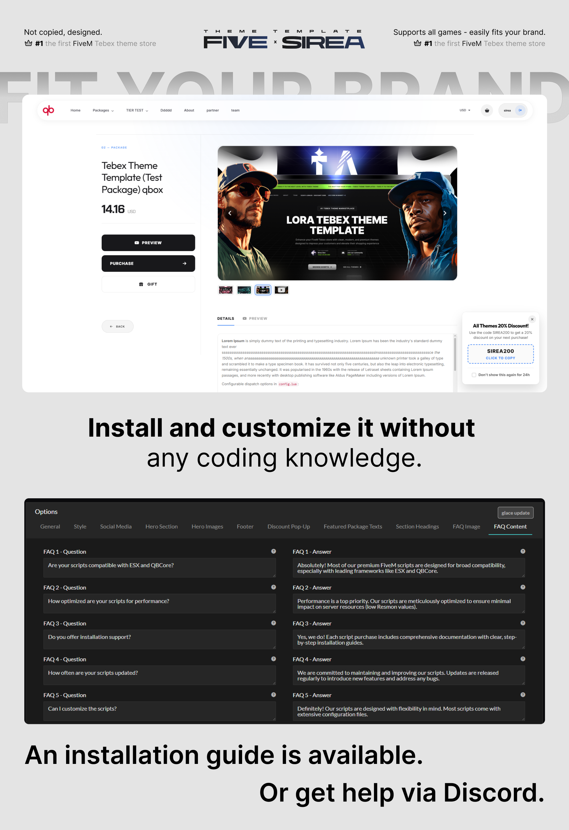Image resolution: width=569 pixels, height=830 pixels.
Task: Switch to the Hero Section tab
Action: tap(161, 526)
